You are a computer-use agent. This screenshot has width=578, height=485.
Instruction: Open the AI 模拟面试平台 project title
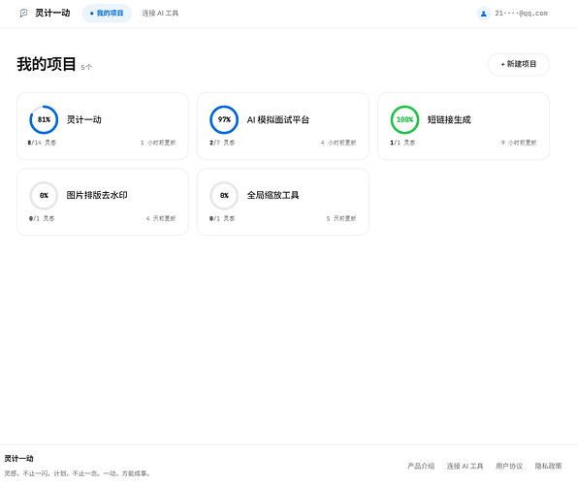click(278, 120)
